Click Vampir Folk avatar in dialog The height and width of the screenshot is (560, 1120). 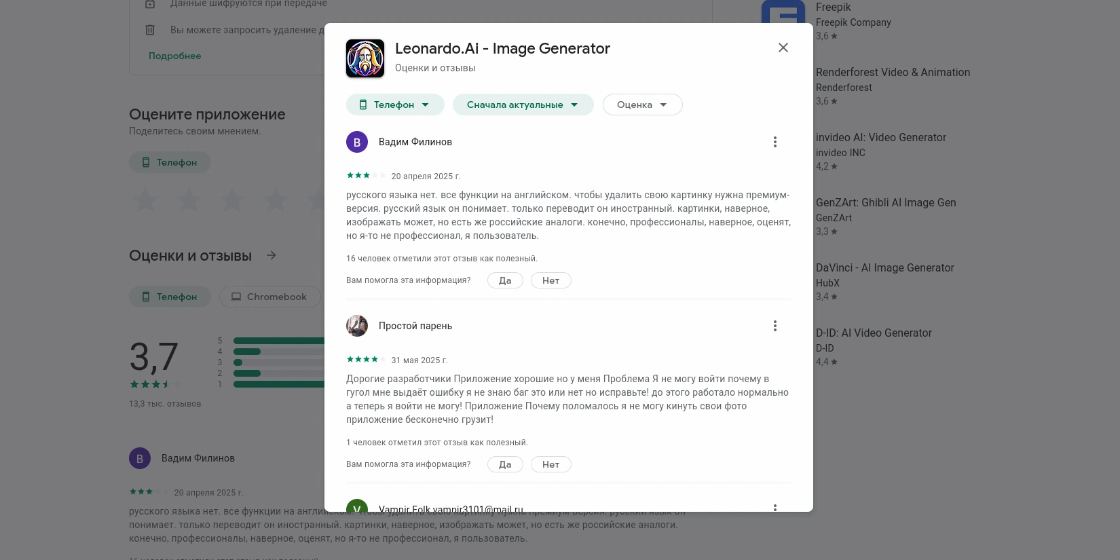tap(357, 506)
